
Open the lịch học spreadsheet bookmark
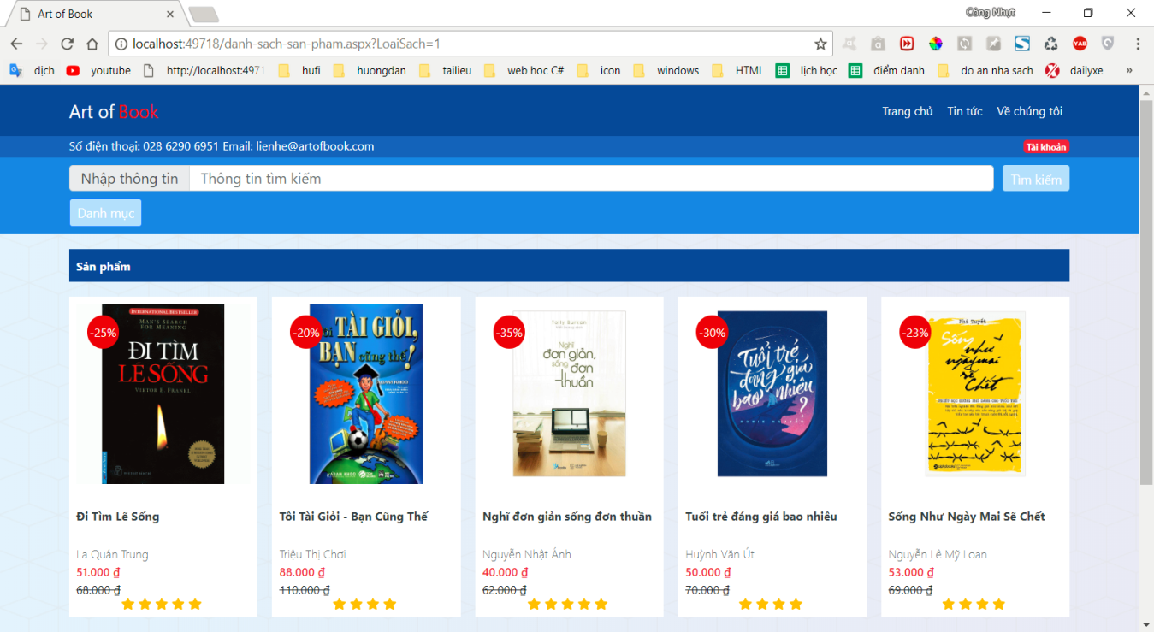808,70
